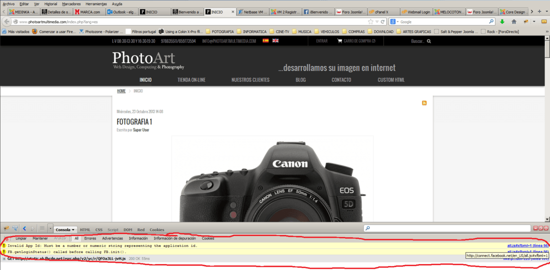Open the Firebug toolbar button dropdown
The height and width of the screenshot is (270, 550).
point(534,22)
